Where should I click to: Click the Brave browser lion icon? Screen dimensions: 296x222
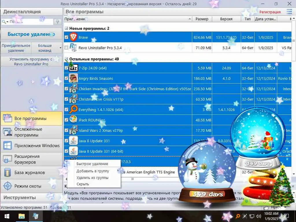(73, 37)
